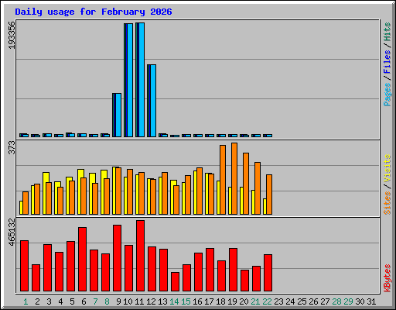Click day label "11" on the axis
The image size is (396, 310).
[x=139, y=301]
